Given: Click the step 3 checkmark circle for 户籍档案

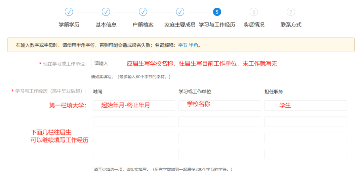Looking at the screenshot, I should pyautogui.click(x=143, y=12).
